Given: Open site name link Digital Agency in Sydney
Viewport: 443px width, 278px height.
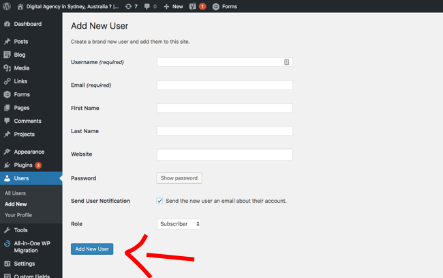Looking at the screenshot, I should tap(73, 6).
